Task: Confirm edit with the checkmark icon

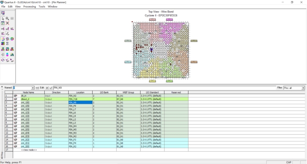Action: (51, 88)
